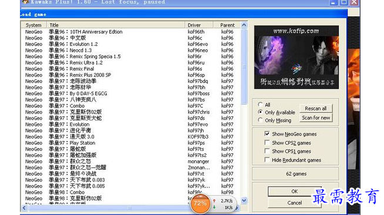Confirm with the OK button
The width and height of the screenshot is (384, 215).
pyautogui.click(x=294, y=192)
